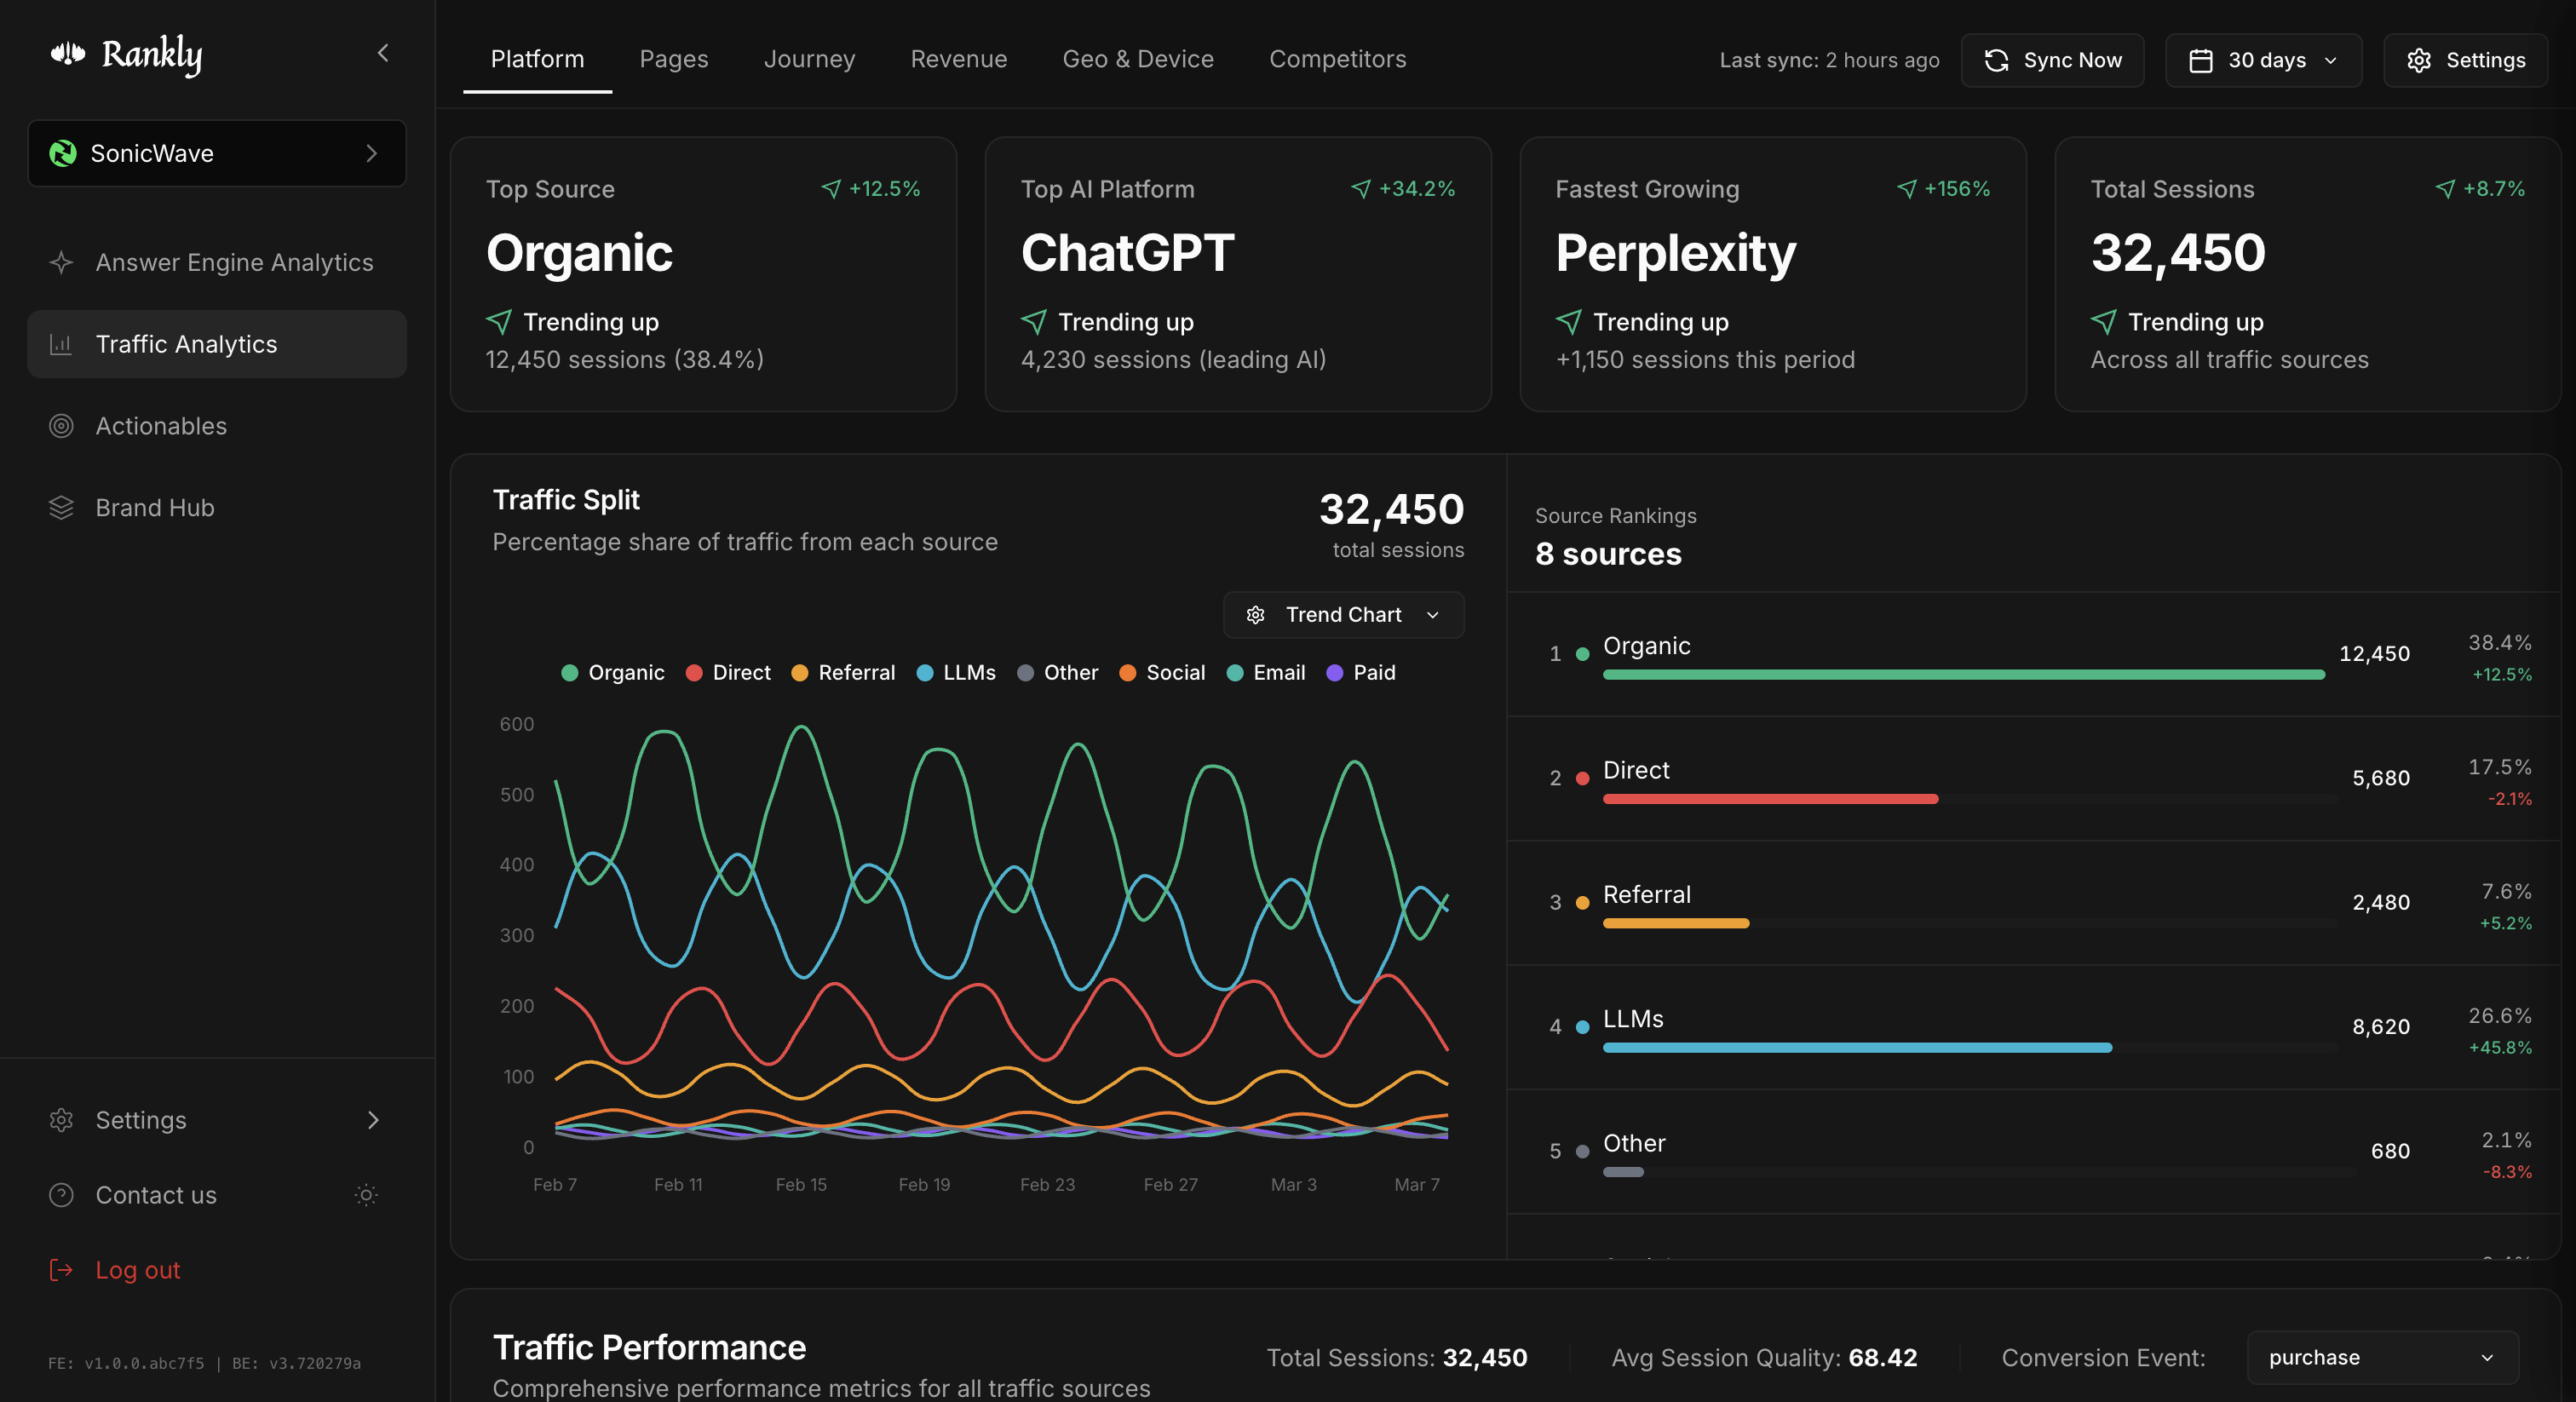The width and height of the screenshot is (2576, 1402).
Task: Open Actionables from the sidebar
Action: (161, 425)
